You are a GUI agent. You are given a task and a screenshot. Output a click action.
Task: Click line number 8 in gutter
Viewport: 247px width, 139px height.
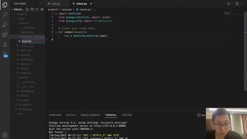click(52, 39)
